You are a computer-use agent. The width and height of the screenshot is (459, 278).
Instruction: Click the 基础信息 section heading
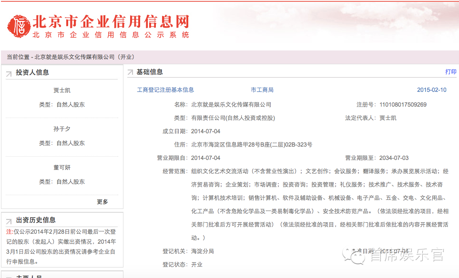coord(150,72)
